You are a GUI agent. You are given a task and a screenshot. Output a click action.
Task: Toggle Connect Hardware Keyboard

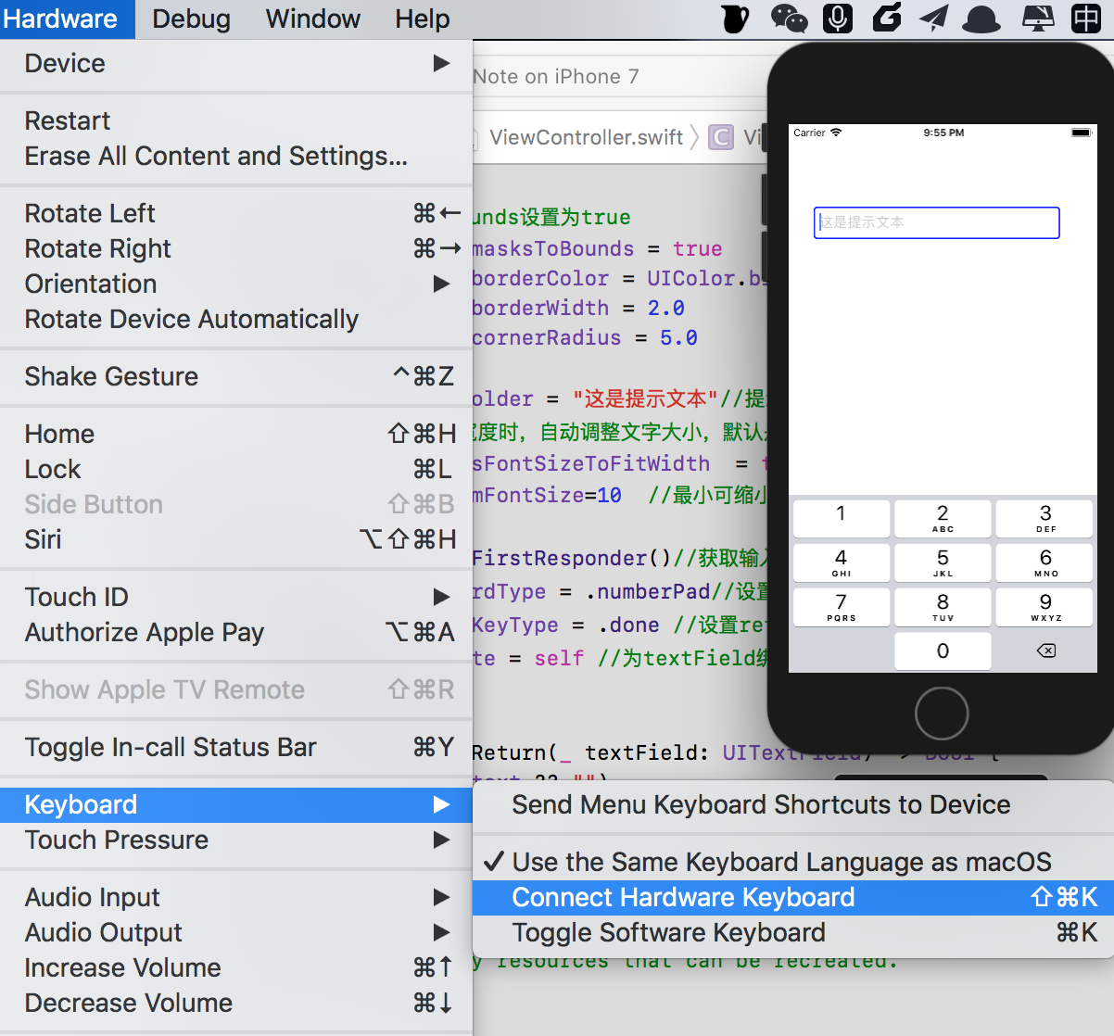click(793, 897)
